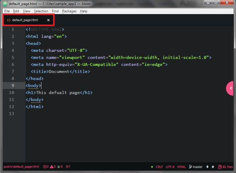Click the pink side panel toggle arrow
Screen dimensions: 236x173
coord(230,88)
